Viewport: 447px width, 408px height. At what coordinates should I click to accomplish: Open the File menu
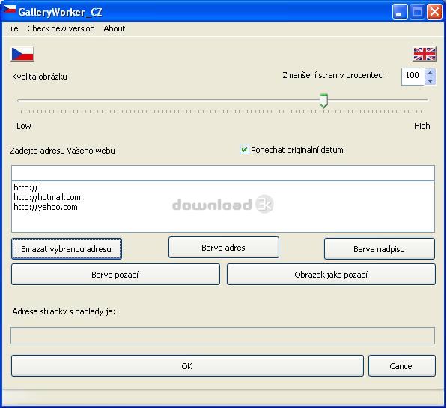(x=12, y=28)
